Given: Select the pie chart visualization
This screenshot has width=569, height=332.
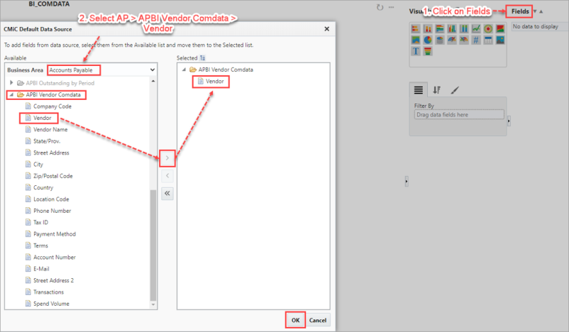Looking at the screenshot, I should point(428,40).
